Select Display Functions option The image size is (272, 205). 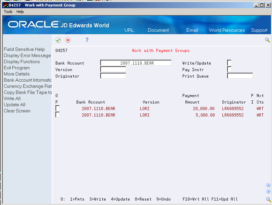(x=22, y=62)
